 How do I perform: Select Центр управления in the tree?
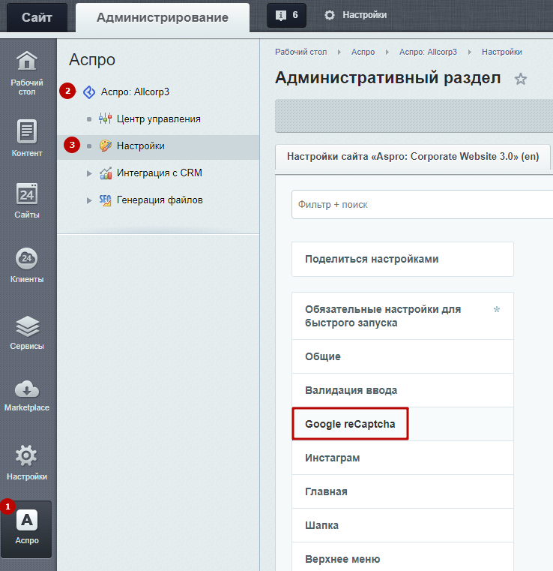pos(159,119)
